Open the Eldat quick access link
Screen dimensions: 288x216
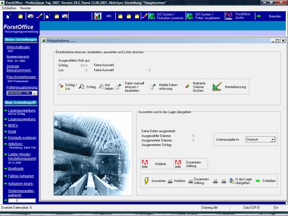pyautogui.click(x=12, y=132)
